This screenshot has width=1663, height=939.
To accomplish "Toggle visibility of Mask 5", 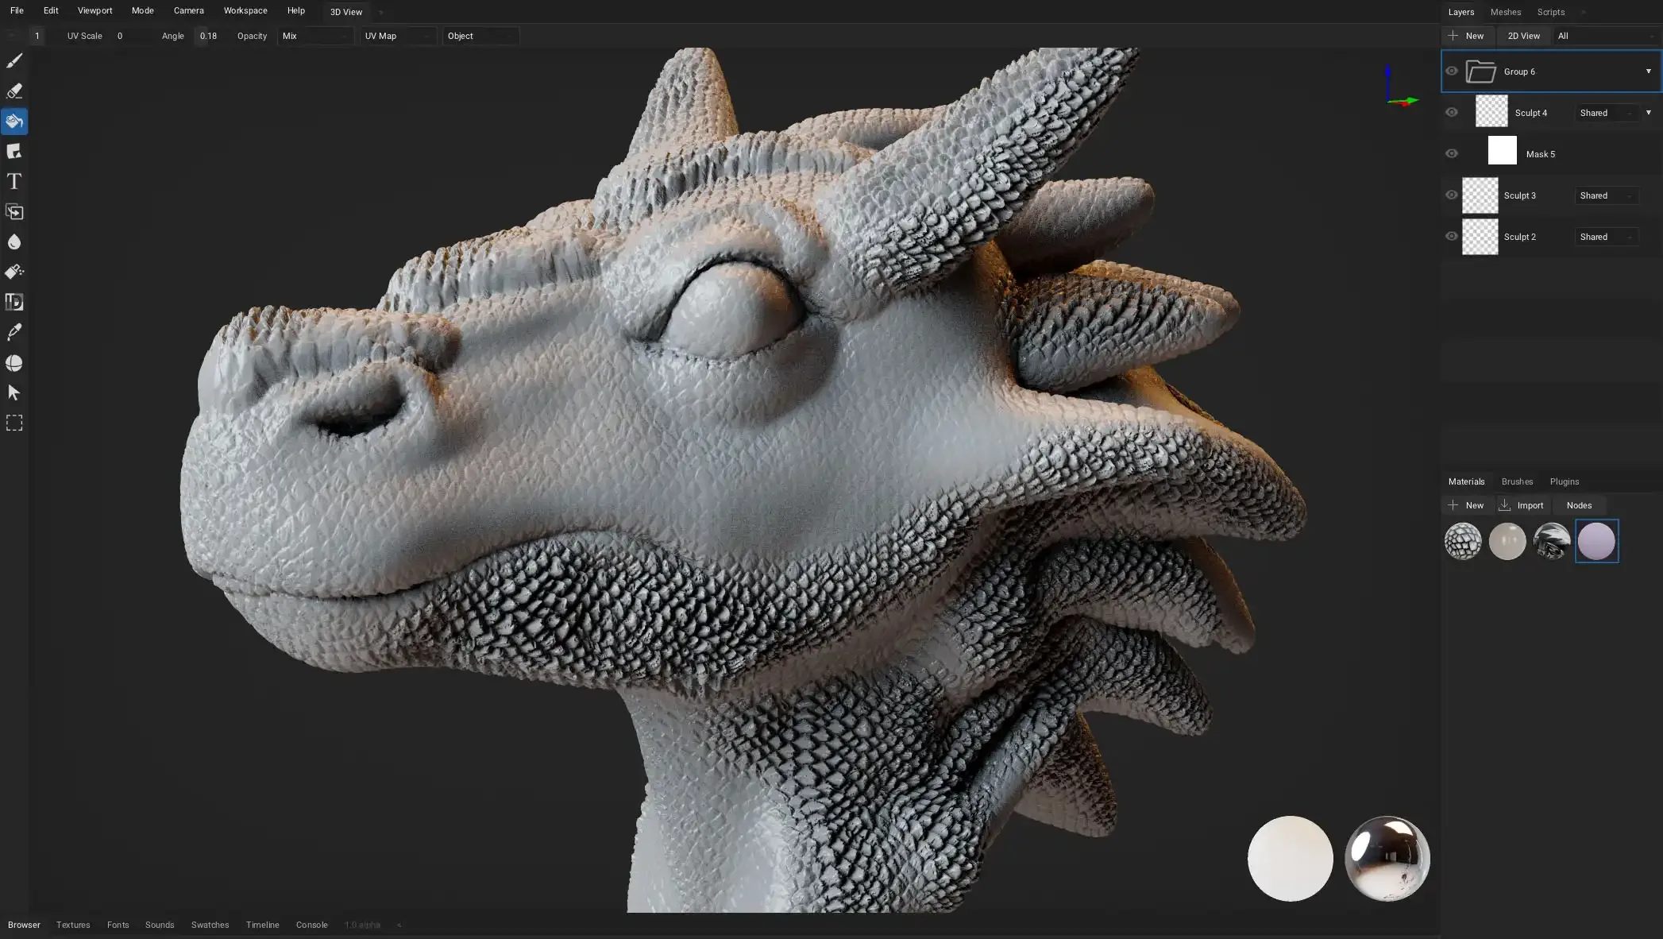I will [x=1452, y=154].
